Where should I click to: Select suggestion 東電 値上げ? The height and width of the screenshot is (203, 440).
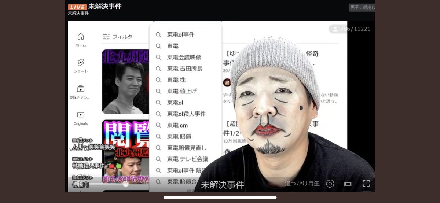[x=181, y=91]
